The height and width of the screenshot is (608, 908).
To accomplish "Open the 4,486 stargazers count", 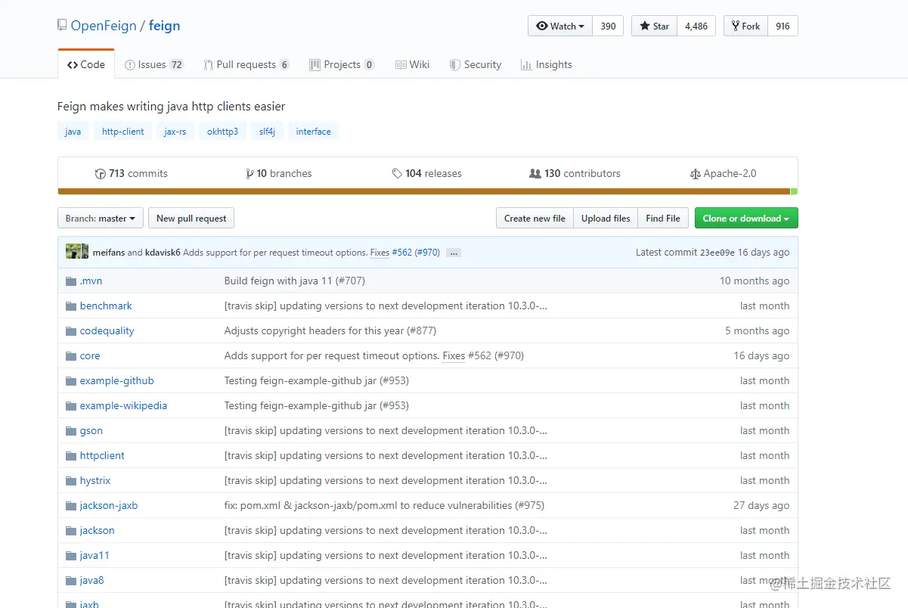I will pos(696,26).
